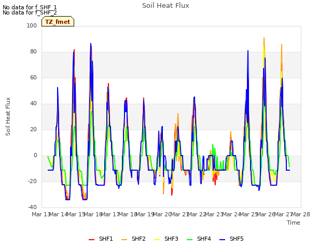Click the Mar 24 x-axis date label
This screenshot has width=332, height=249.
click(232, 214)
